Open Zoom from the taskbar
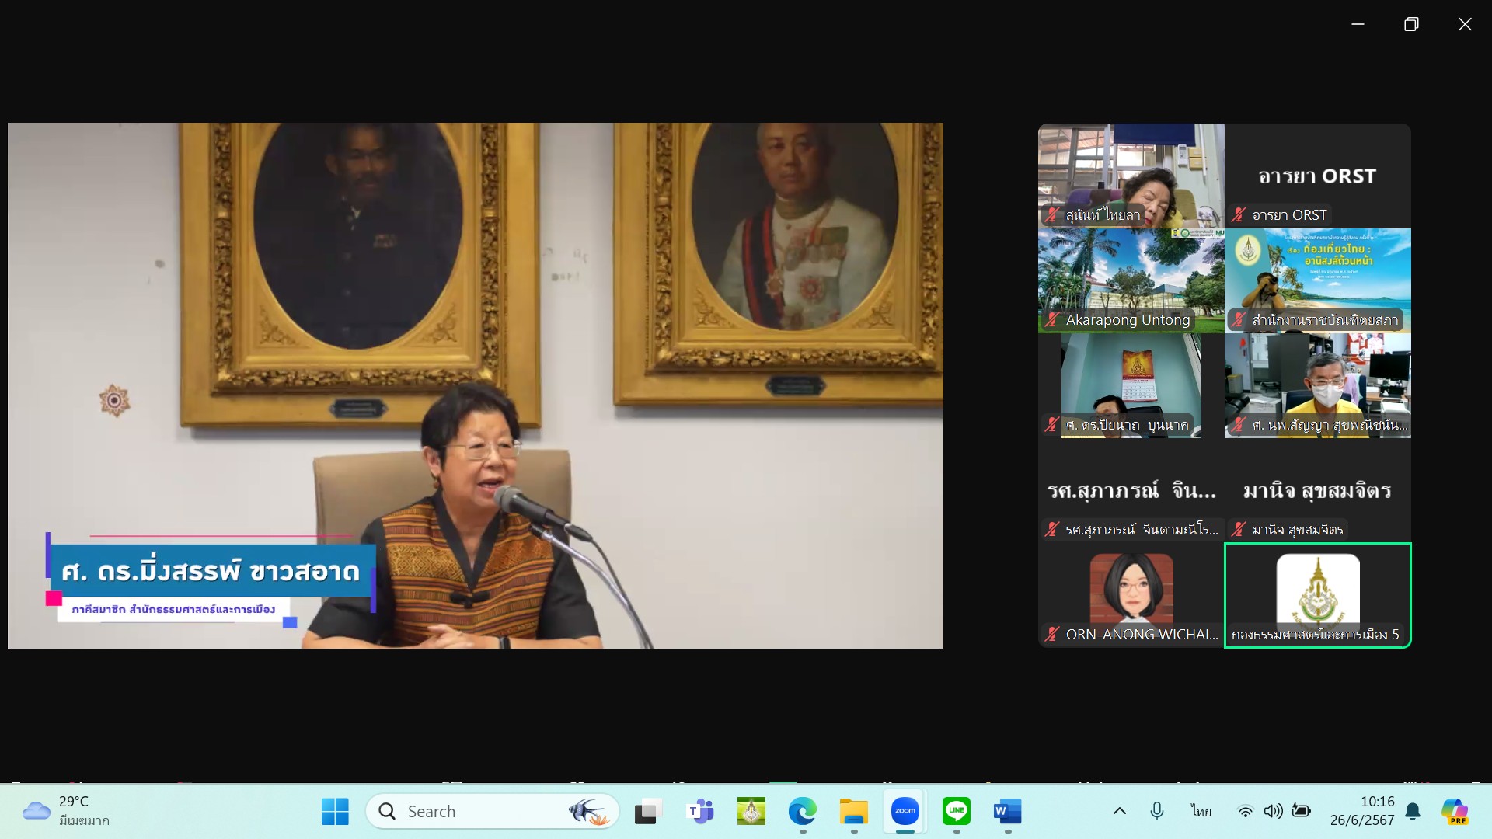Image resolution: width=1492 pixels, height=839 pixels. point(905,811)
